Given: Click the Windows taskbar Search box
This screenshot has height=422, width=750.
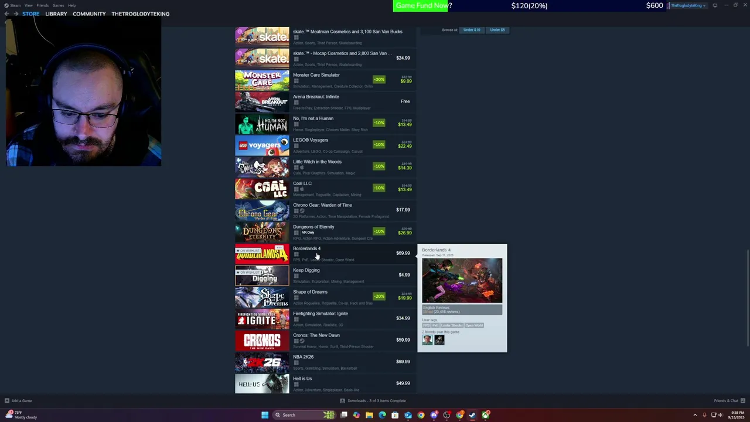Looking at the screenshot, I should [305, 415].
